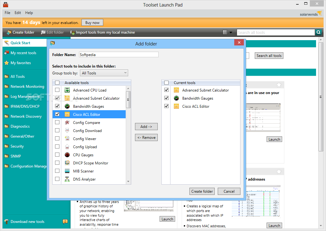Check the MIB Scanner checkbox
Screen dimensions: 326x231
[x=57, y=171]
